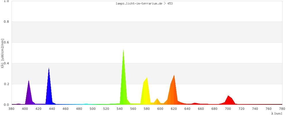The height and width of the screenshot is (115, 288).
Task: Click the small red bump near 650 nm
Action: pyautogui.click(x=195, y=103)
